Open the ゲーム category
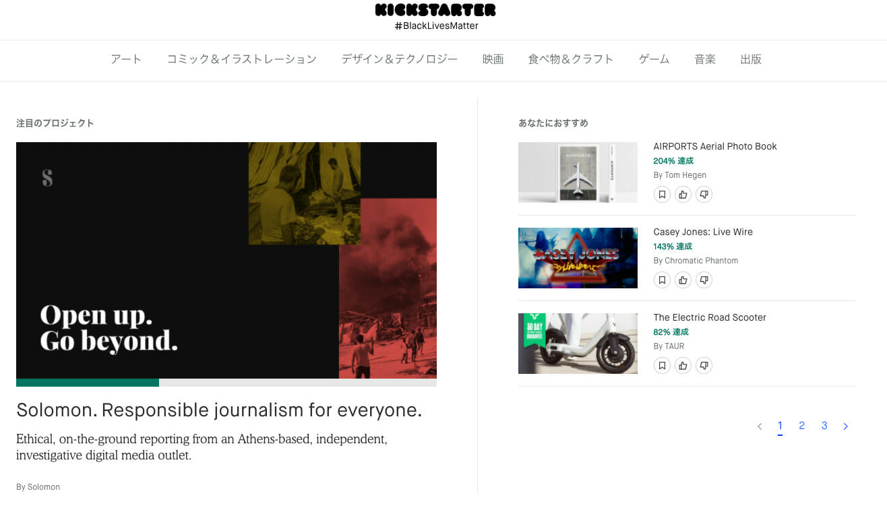The width and height of the screenshot is (887, 512). [654, 59]
